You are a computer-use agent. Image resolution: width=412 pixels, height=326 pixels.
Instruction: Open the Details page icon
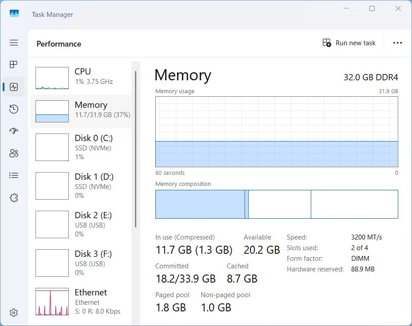point(14,175)
